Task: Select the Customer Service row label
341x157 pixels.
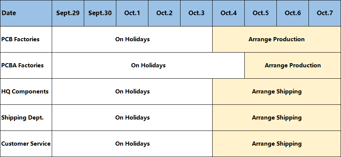Action: pos(26,144)
